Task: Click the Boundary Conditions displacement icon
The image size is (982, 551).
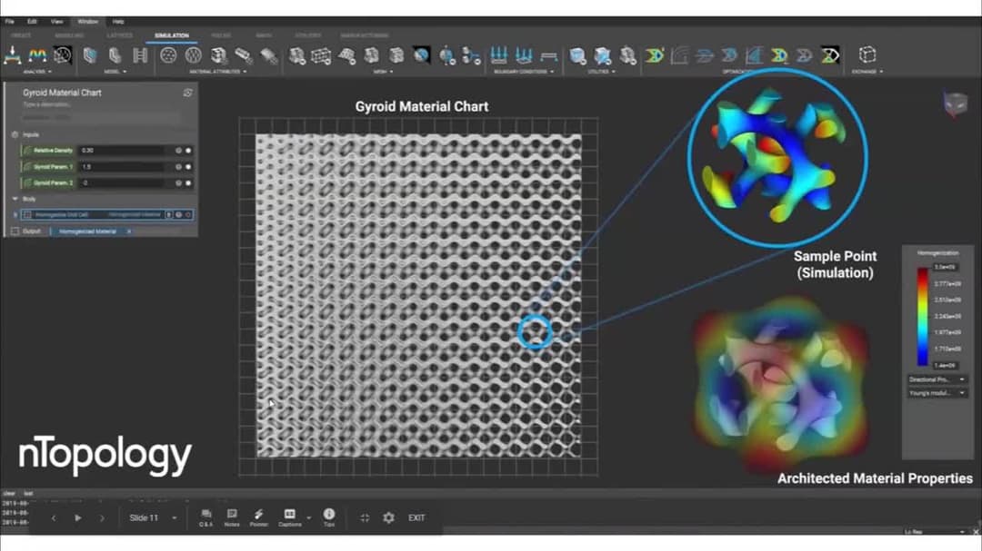Action: 498,54
